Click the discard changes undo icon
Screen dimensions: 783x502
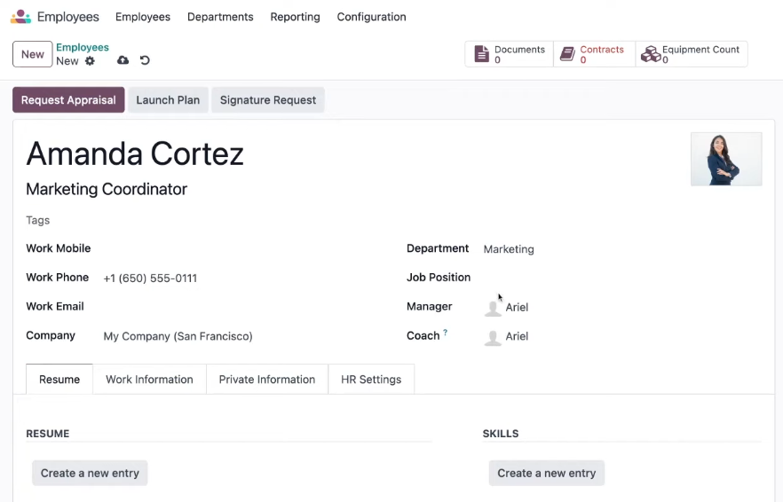pyautogui.click(x=145, y=60)
